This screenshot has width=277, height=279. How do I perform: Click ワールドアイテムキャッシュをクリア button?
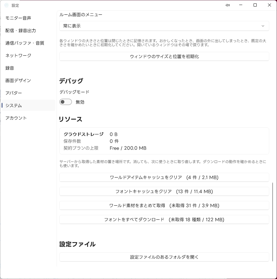[164, 177]
